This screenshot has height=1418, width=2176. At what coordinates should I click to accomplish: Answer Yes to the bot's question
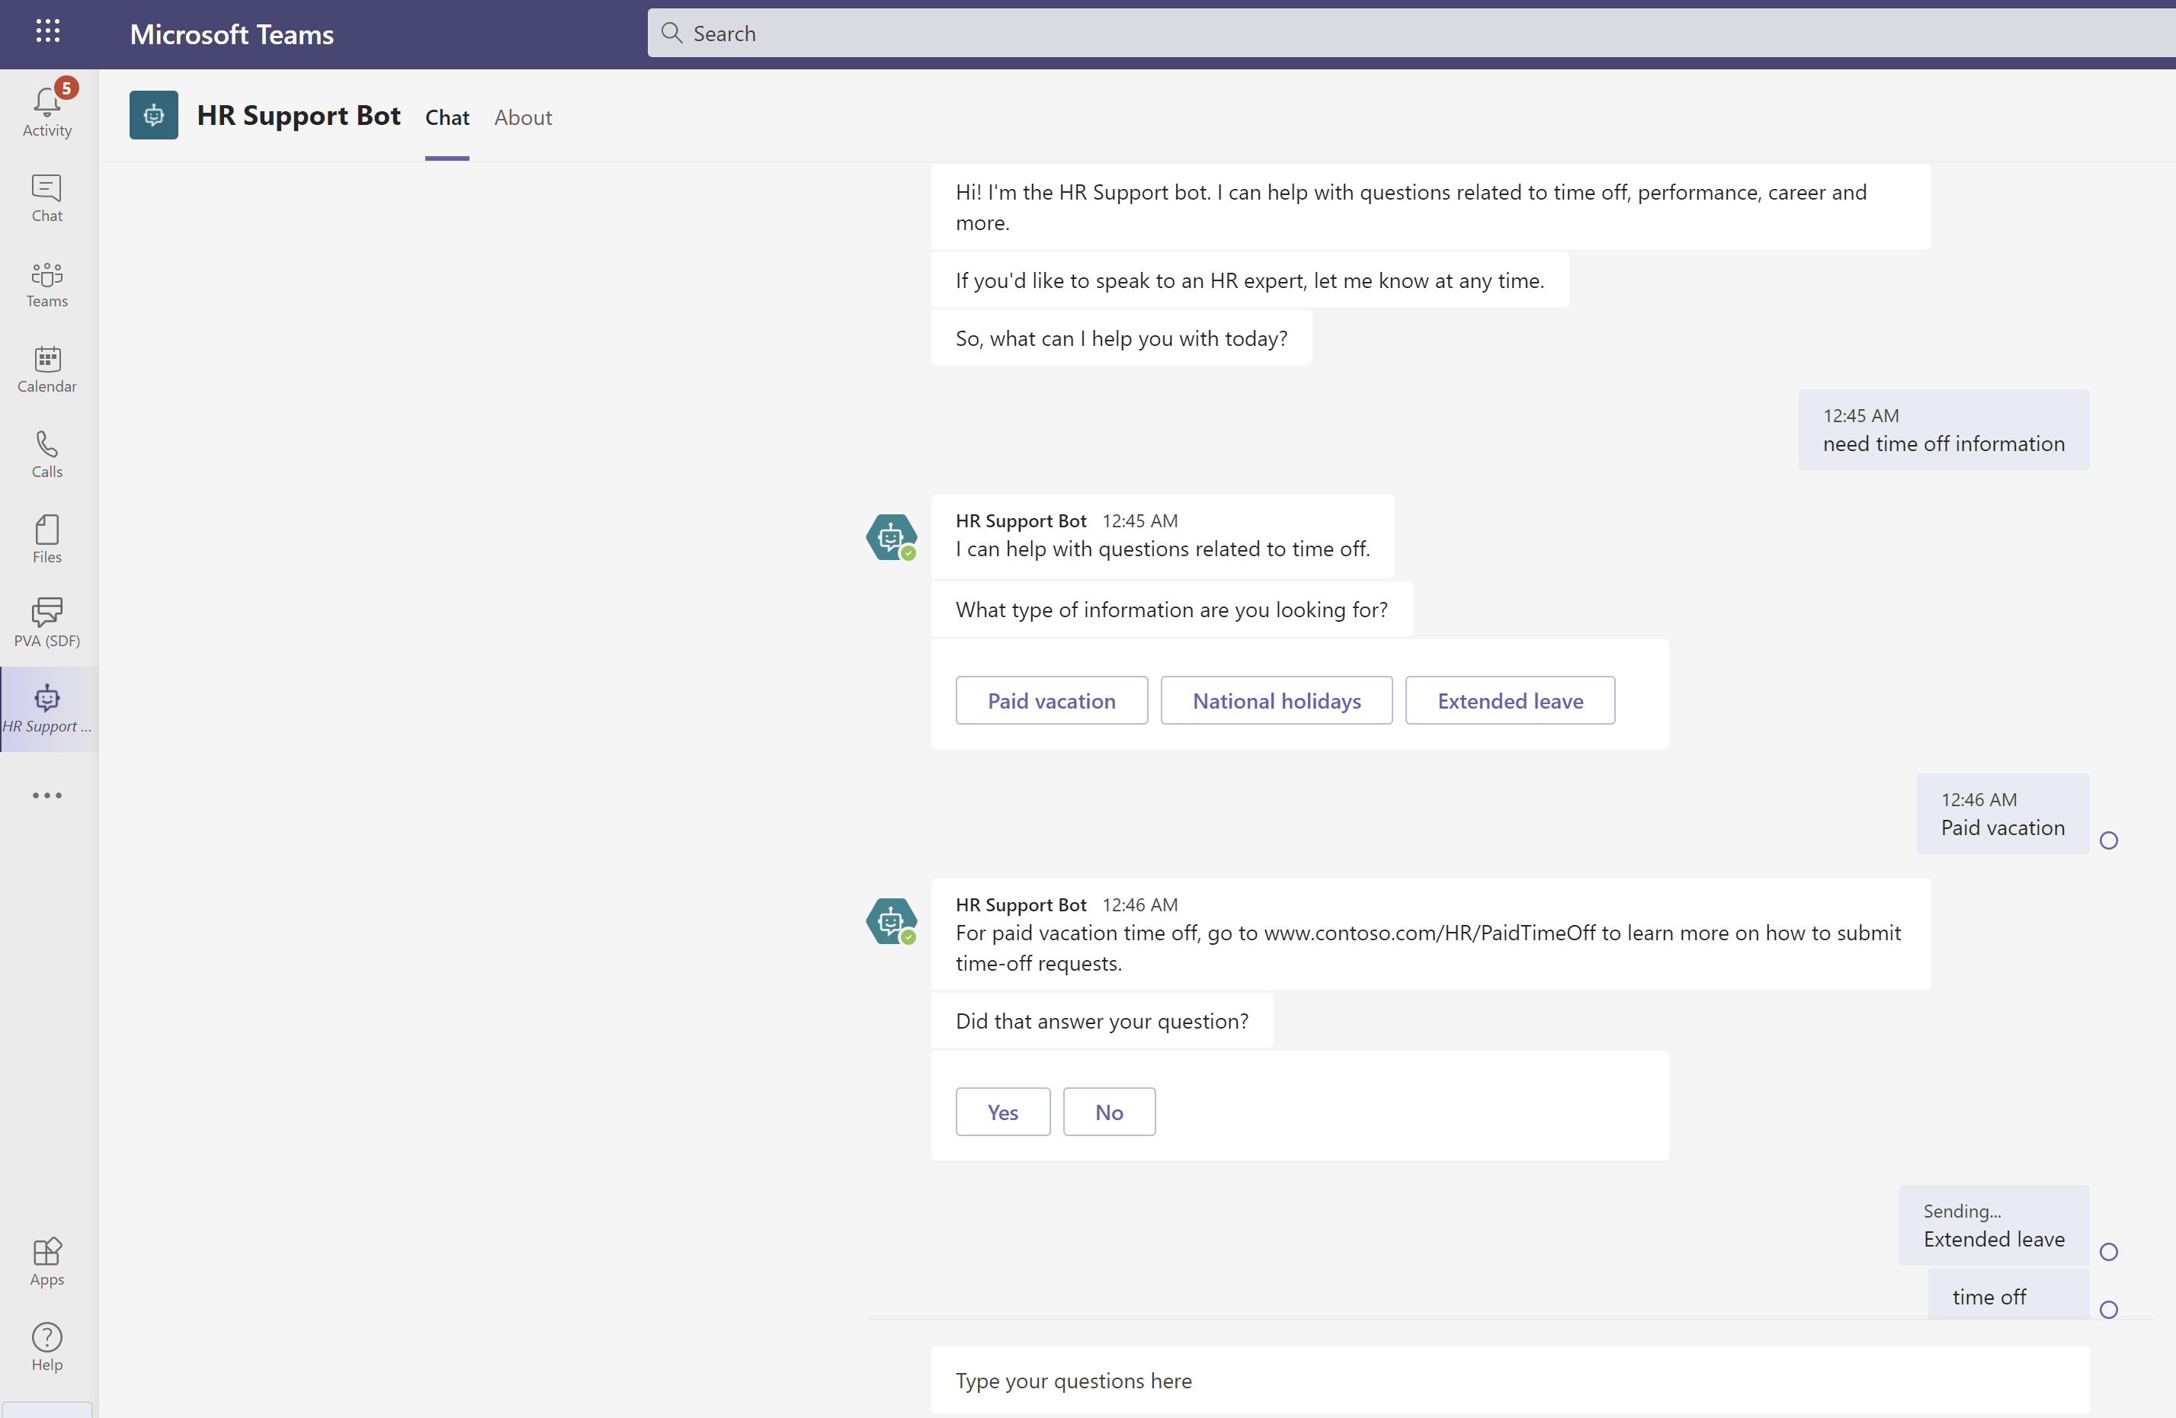point(1002,1112)
